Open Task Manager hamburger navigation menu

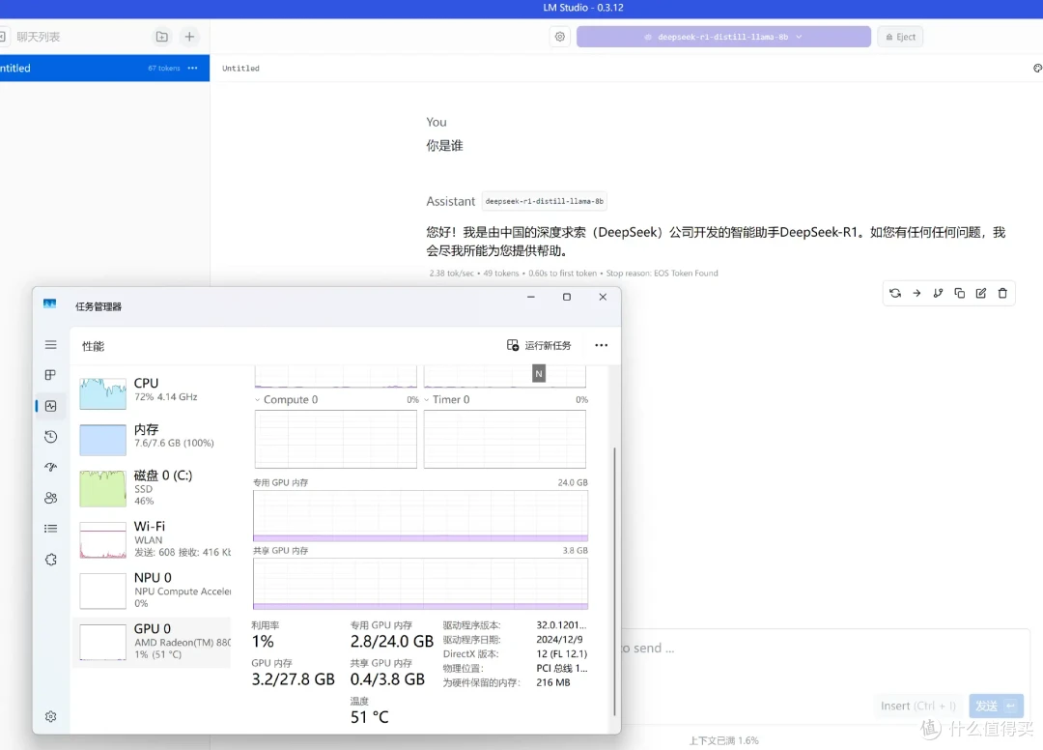50,345
